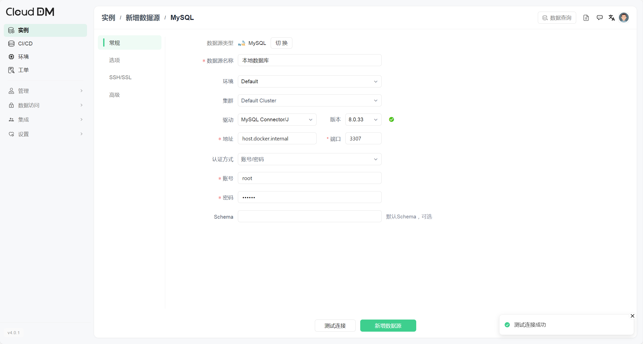Focus the 密码 input field
Image resolution: width=643 pixels, height=344 pixels.
pos(310,197)
